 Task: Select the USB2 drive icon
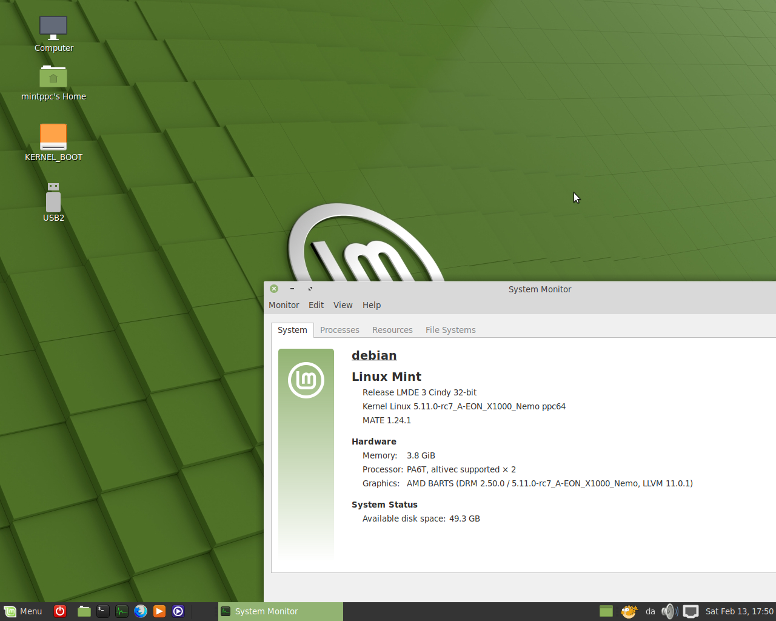(53, 198)
